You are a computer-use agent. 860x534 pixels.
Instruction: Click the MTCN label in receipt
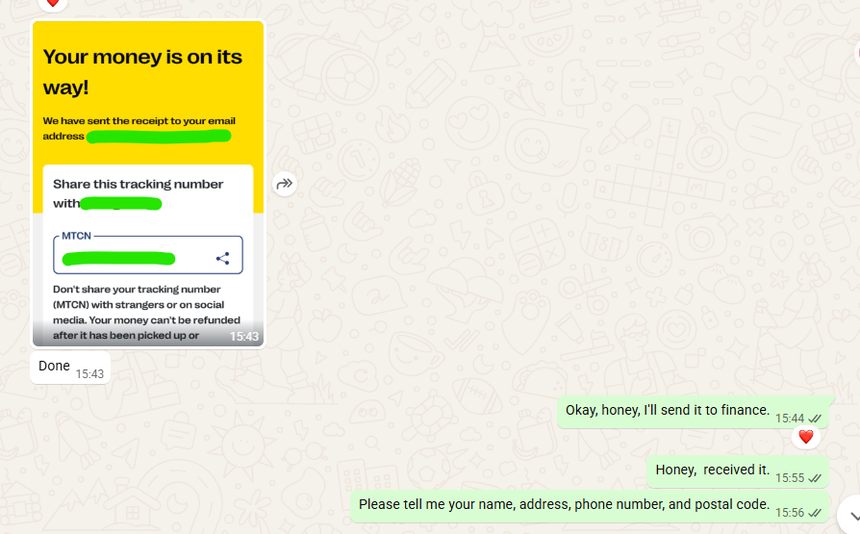[76, 236]
